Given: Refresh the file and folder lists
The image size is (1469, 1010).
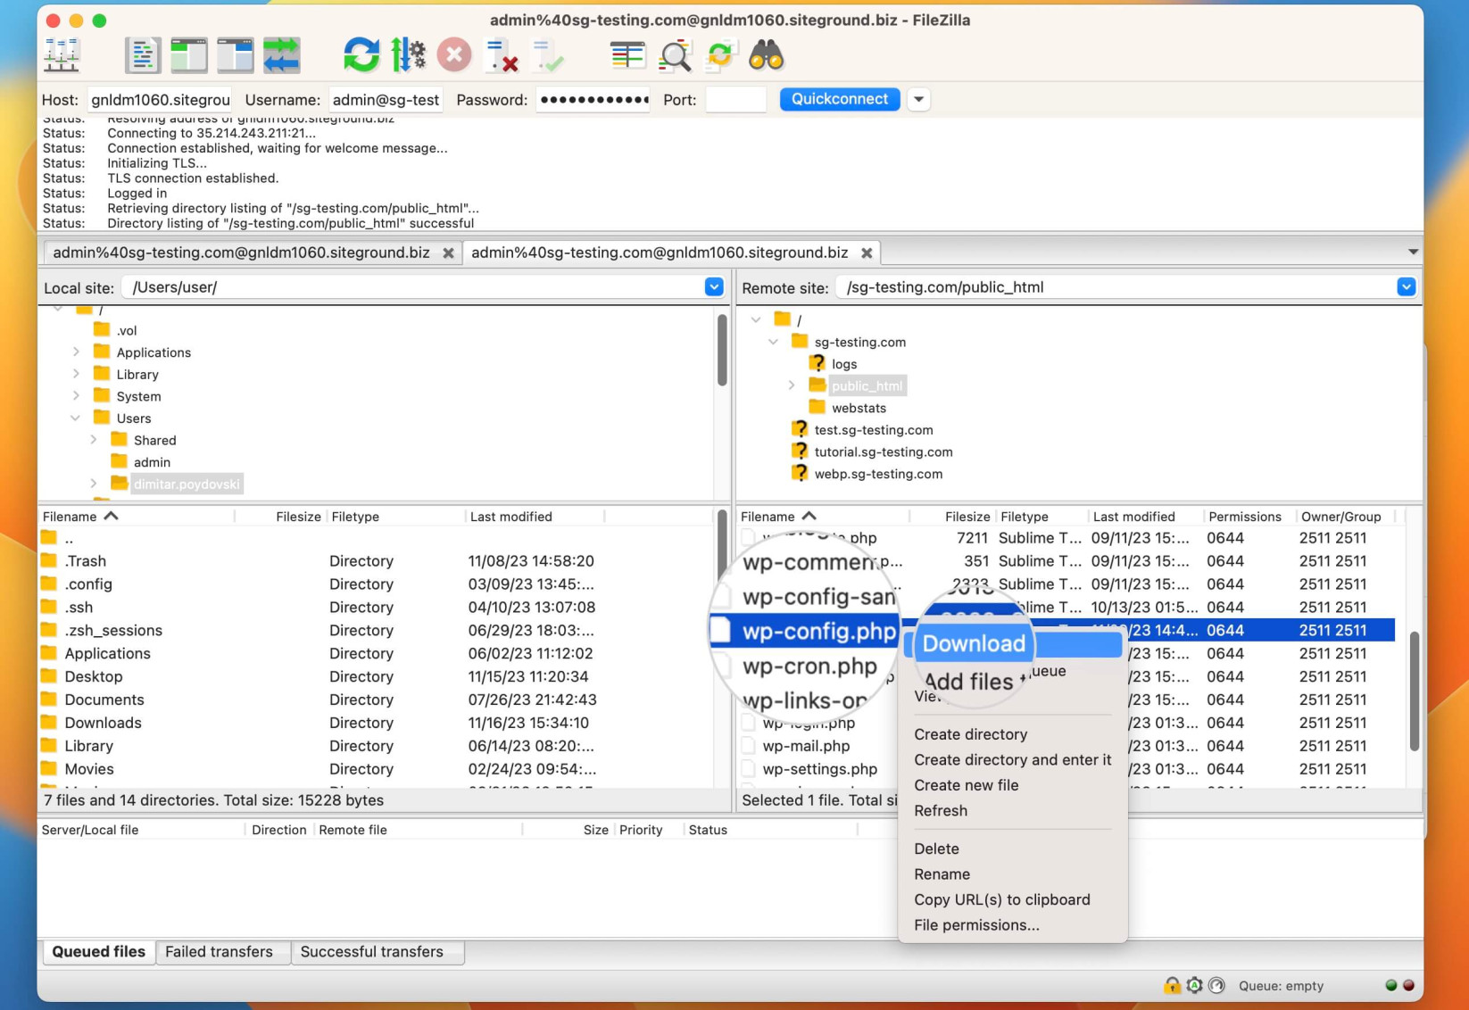Looking at the screenshot, I should click(361, 55).
